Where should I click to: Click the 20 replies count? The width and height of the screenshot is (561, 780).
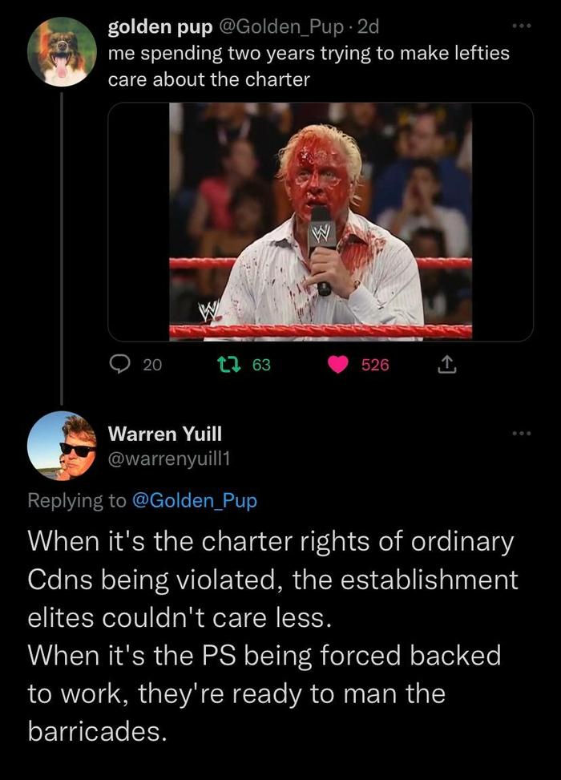[152, 365]
